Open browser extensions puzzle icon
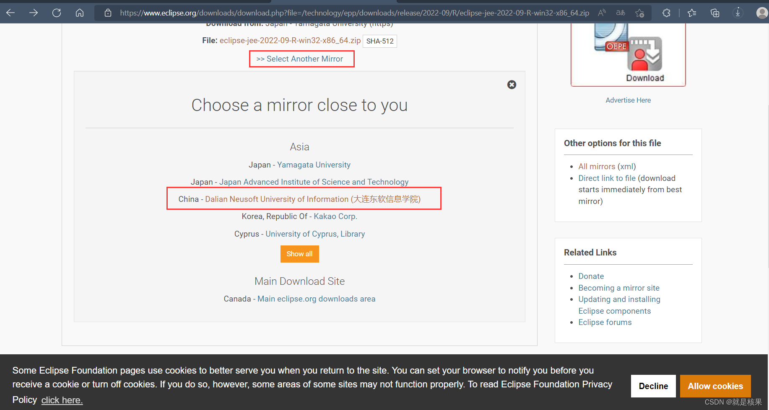The image size is (769, 410). [x=666, y=13]
